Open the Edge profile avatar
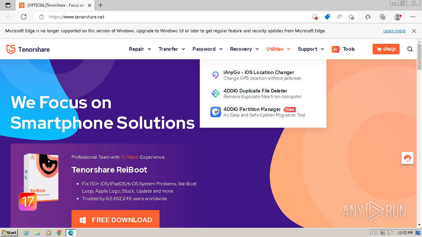The height and width of the screenshot is (237, 422). tap(398, 17)
